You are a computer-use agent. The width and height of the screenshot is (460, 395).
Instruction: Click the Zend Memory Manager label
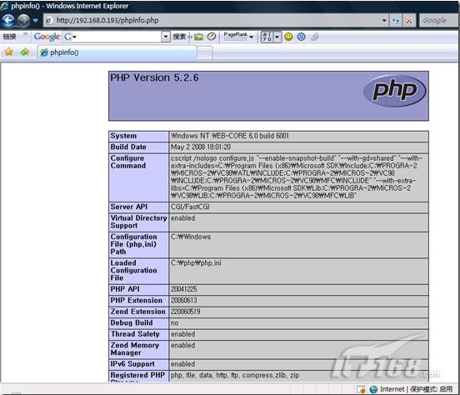point(135,349)
